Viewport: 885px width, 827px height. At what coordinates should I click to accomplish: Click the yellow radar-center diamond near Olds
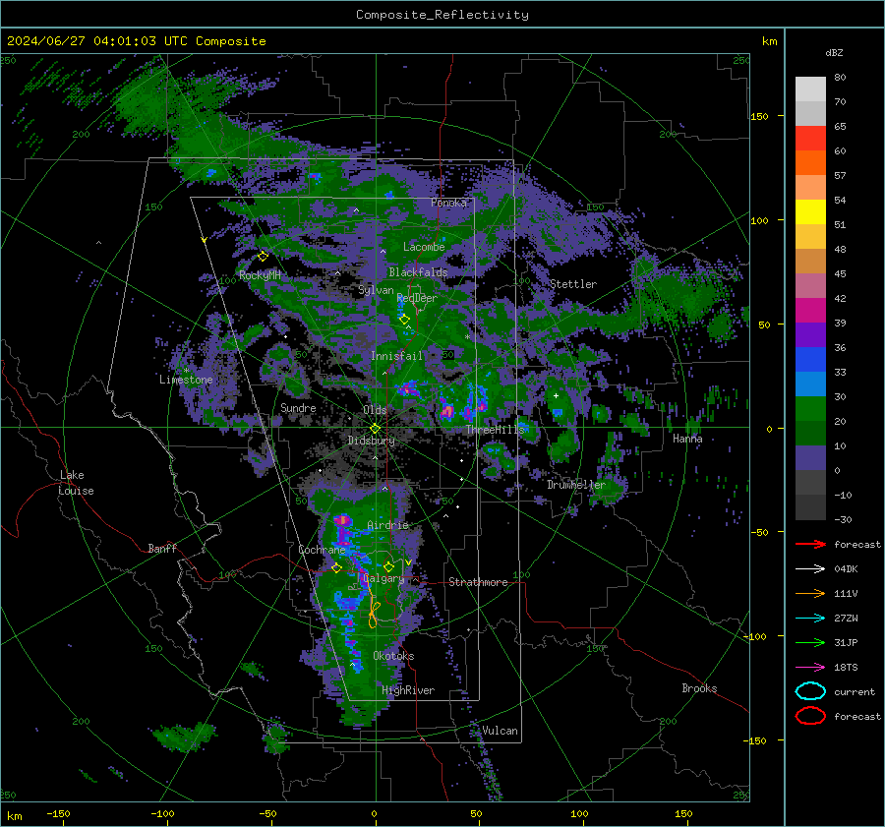376,428
